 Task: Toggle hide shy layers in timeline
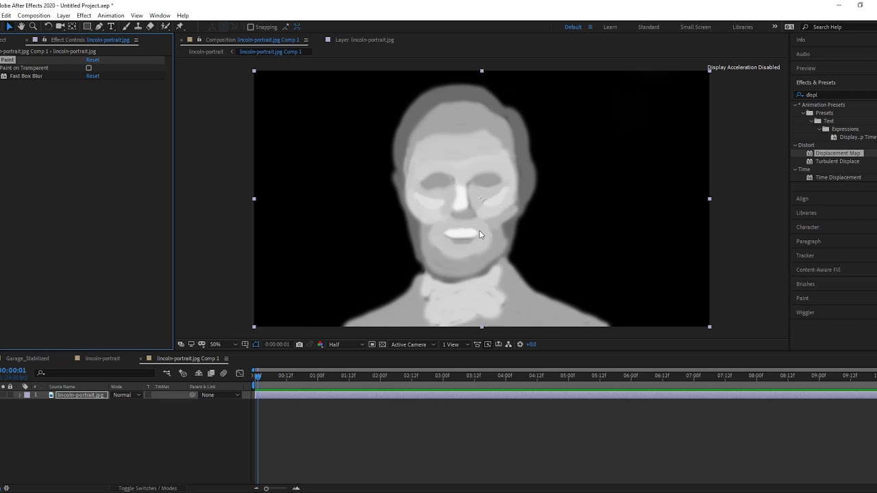[199, 373]
